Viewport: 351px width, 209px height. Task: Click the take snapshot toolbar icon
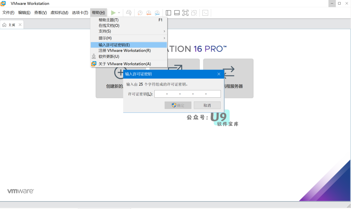(140, 13)
